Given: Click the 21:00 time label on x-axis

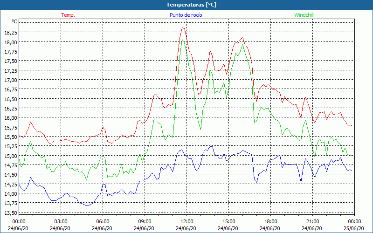Looking at the screenshot, I should (x=312, y=221).
